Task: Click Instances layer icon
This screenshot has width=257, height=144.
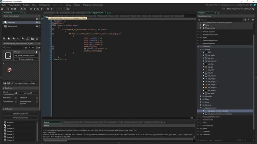Action: pos(5,22)
